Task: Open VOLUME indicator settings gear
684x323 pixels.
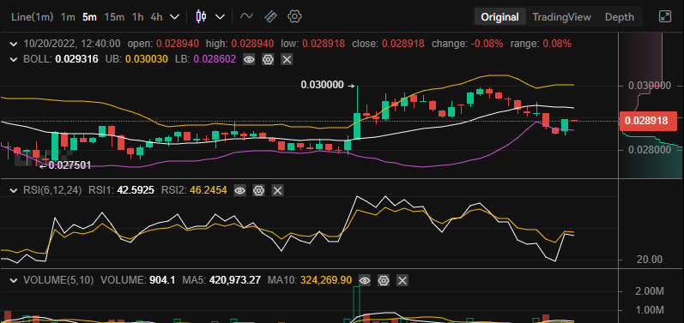Action: tap(384, 280)
